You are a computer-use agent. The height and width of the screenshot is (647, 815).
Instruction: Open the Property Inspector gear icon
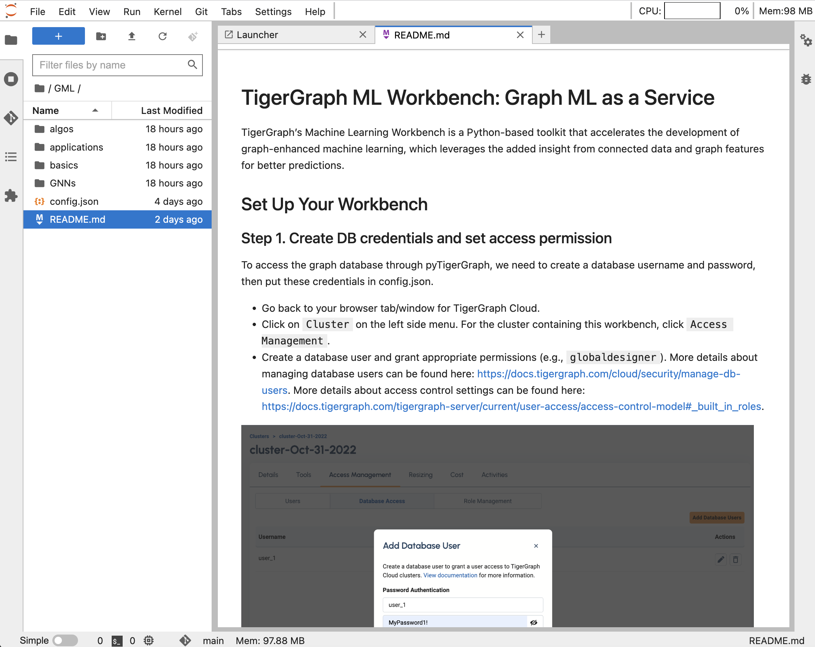tap(805, 40)
